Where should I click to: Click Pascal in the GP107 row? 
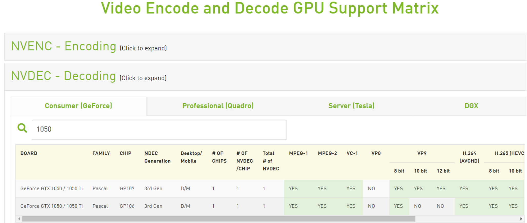(x=100, y=189)
